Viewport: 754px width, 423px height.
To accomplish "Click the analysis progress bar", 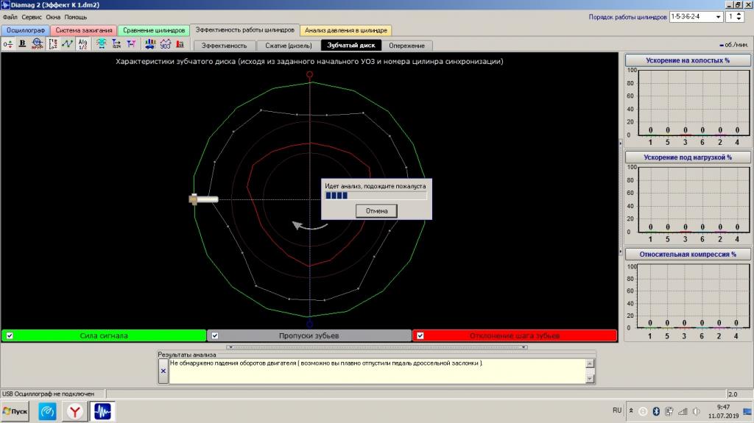I will [x=376, y=196].
